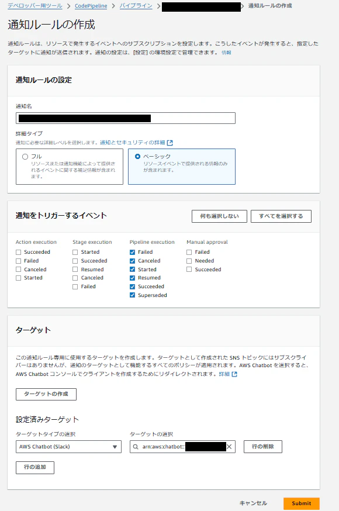339x511 pixels.
Task: Check Manual approval Needed checkbox
Action: (x=189, y=261)
